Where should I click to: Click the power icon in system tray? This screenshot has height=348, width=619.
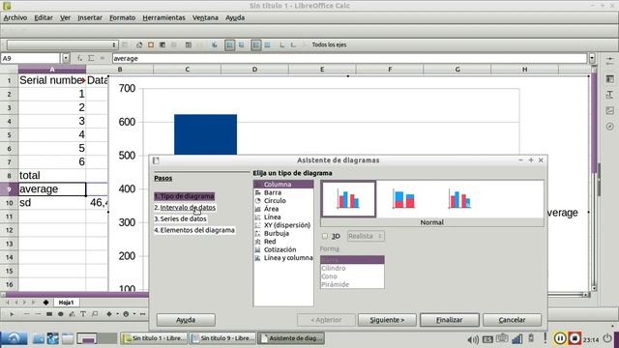click(607, 338)
